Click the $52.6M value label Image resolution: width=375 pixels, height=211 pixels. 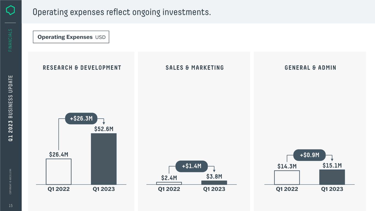point(104,129)
